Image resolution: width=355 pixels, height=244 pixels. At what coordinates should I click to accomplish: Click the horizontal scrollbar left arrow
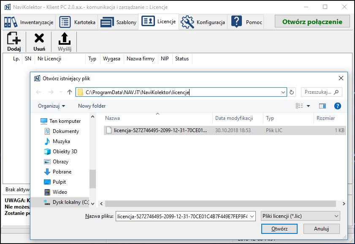point(101,204)
